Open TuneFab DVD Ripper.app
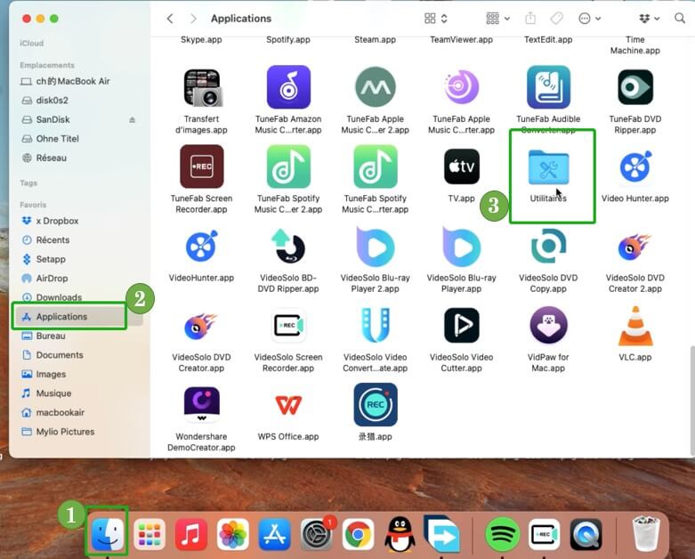This screenshot has height=559, width=695. click(634, 87)
